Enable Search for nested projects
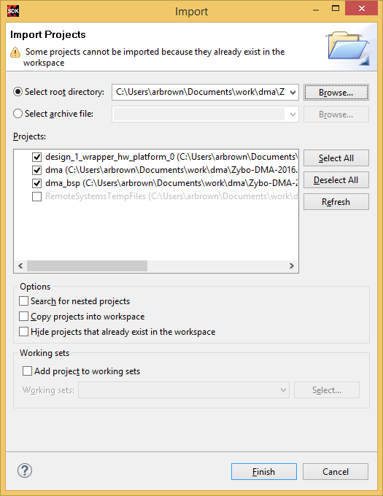Screen dimensions: 383x496 (24, 301)
